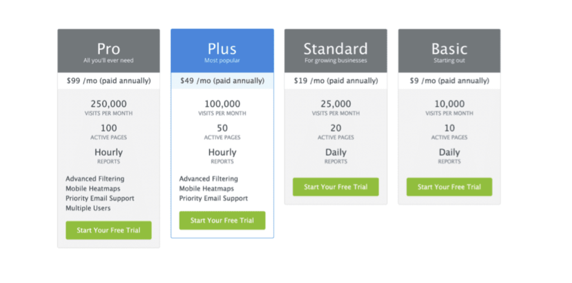Viewport: 572px width, 283px height.
Task: Select the blue Plus plan header
Action: pyautogui.click(x=222, y=51)
